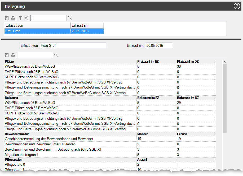Click the magnifier icon beside the lower search box
The width and height of the screenshot is (243, 176).
(x=56, y=55)
